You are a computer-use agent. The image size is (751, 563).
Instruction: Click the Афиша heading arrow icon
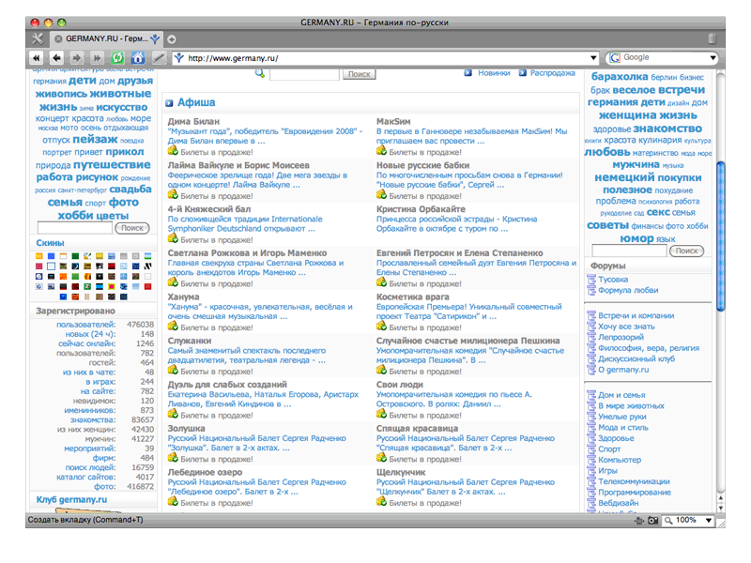click(x=169, y=103)
